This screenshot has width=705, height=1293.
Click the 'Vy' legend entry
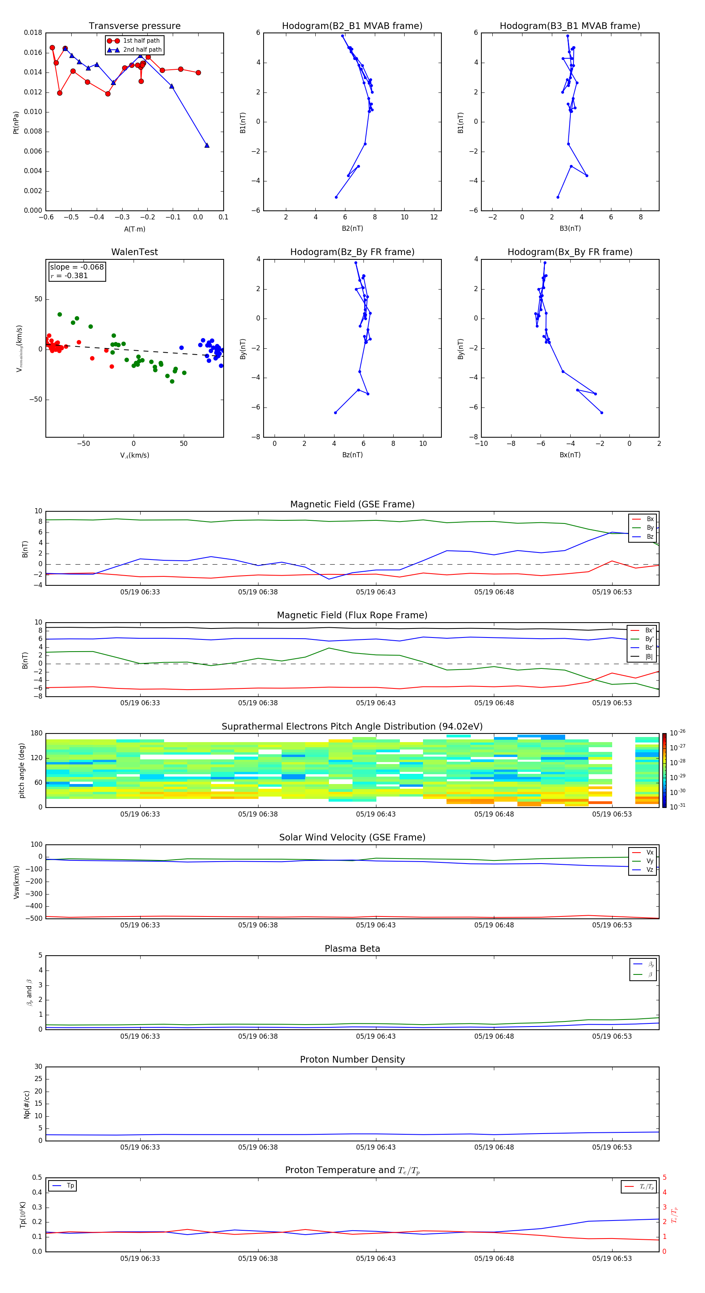pyautogui.click(x=643, y=861)
